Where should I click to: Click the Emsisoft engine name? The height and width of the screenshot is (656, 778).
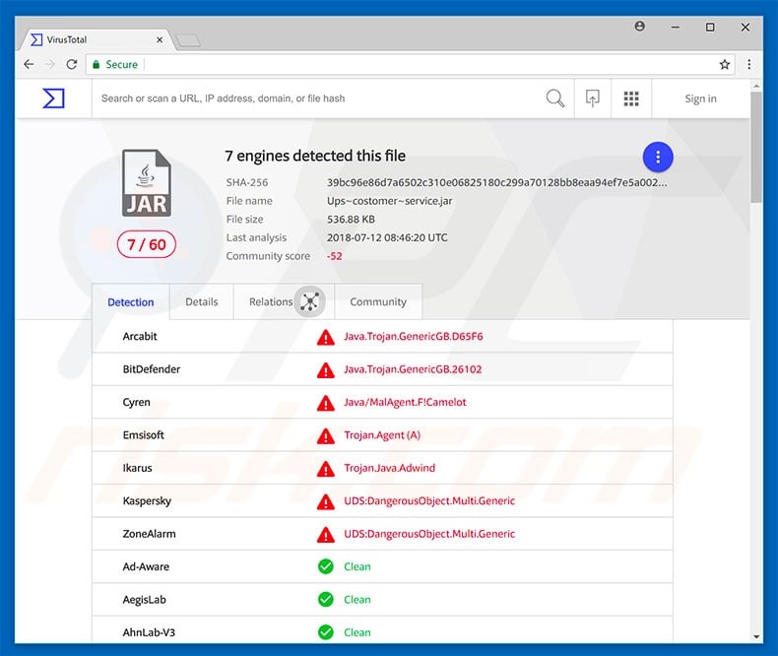(144, 435)
